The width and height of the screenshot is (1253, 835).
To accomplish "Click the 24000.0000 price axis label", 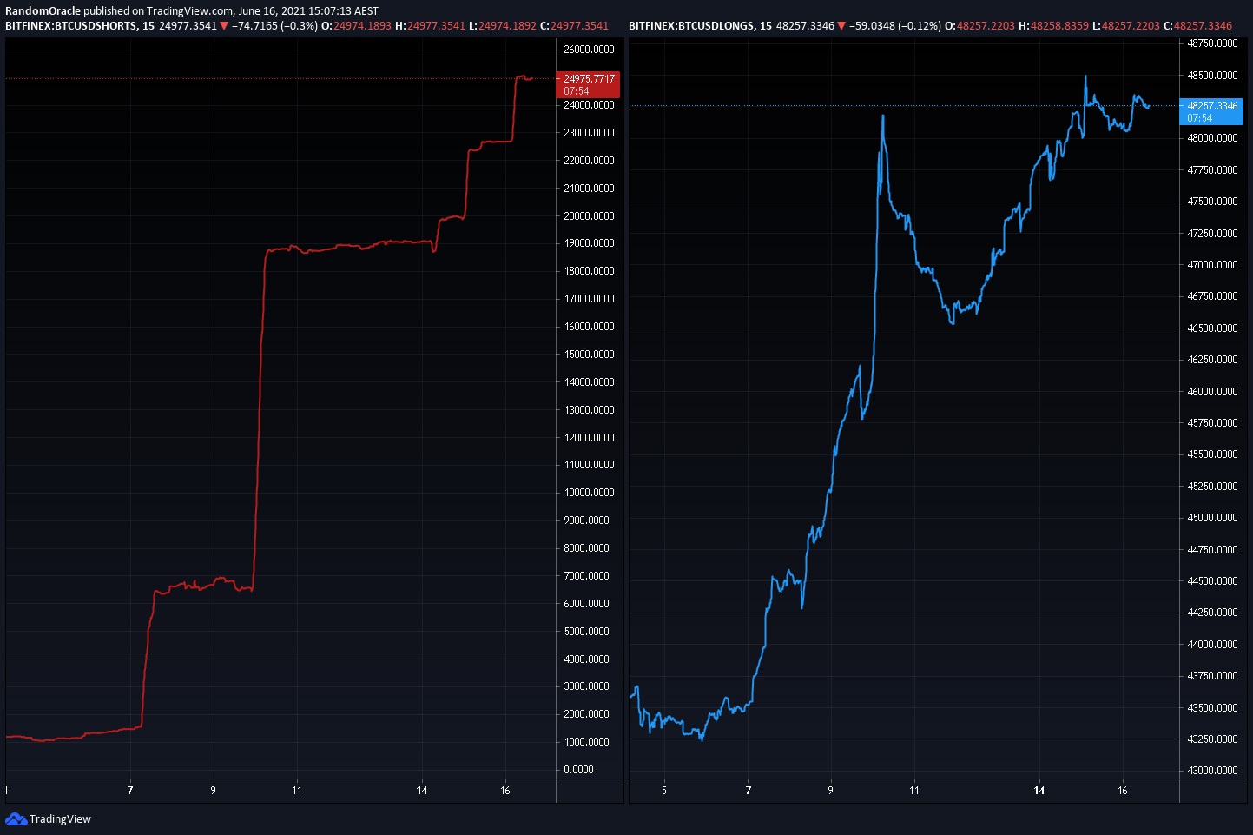I will pyautogui.click(x=589, y=105).
